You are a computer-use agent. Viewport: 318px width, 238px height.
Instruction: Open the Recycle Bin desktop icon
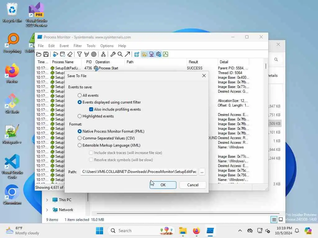[12, 12]
